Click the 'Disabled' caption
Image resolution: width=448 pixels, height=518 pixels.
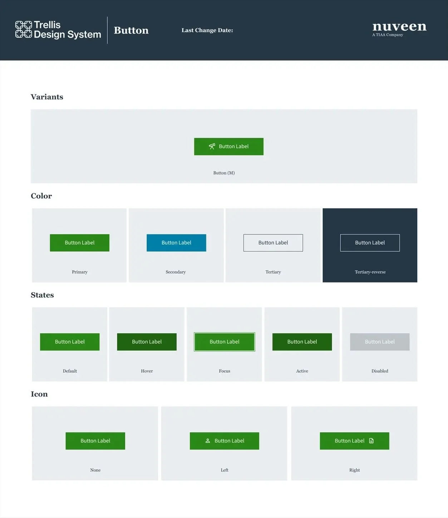(380, 371)
